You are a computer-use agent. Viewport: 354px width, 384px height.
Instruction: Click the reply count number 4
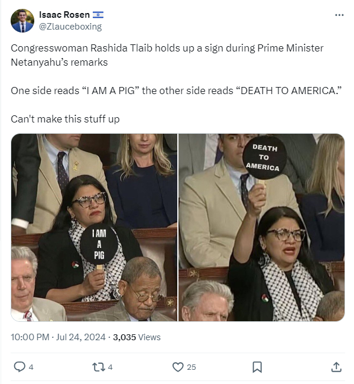pyautogui.click(x=31, y=367)
